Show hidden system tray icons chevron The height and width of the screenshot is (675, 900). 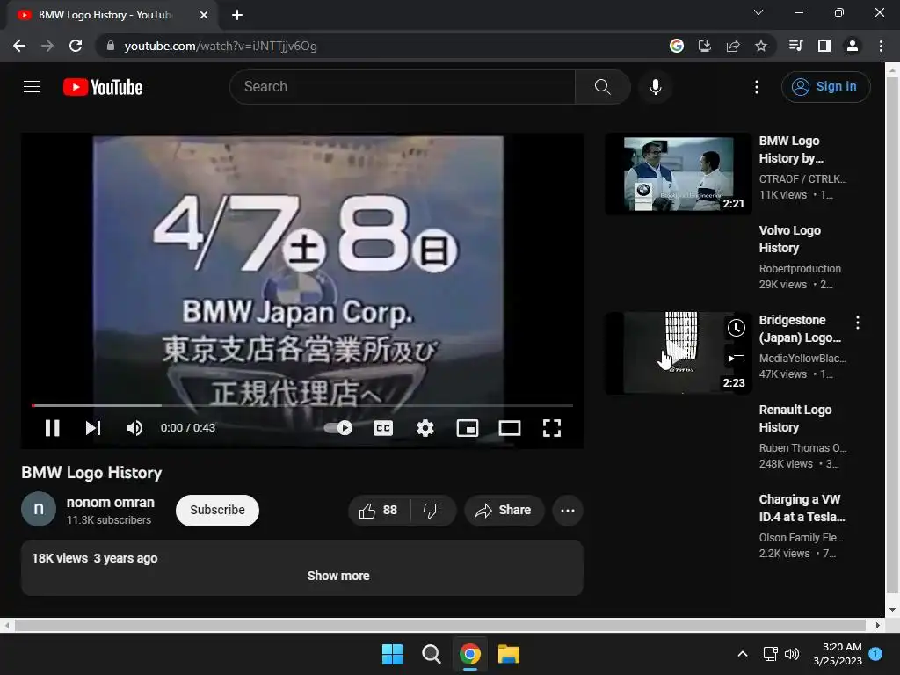pos(742,654)
